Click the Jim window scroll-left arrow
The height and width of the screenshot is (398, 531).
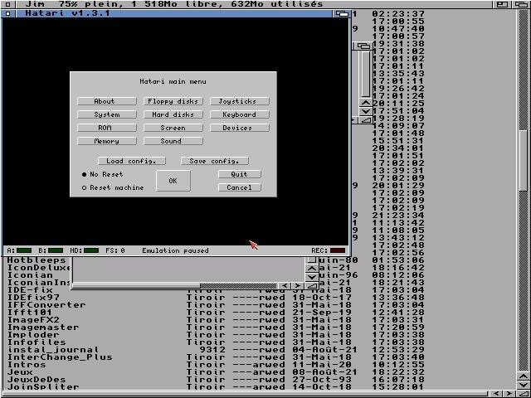(497, 394)
